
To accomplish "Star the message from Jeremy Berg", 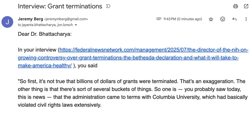I will pos(211,19).
